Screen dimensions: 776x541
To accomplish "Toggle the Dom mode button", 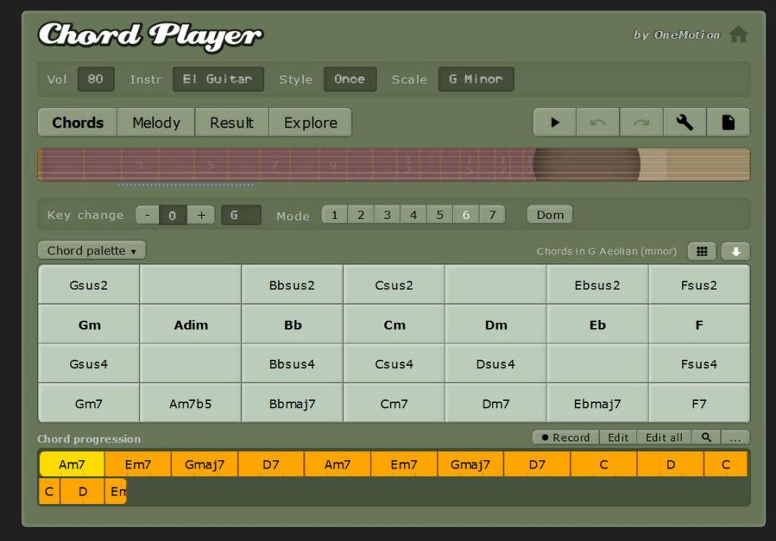I will coord(549,215).
